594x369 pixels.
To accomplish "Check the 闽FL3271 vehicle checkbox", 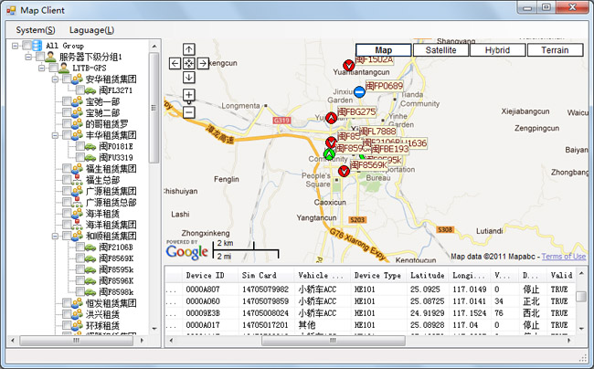I will 80,90.
